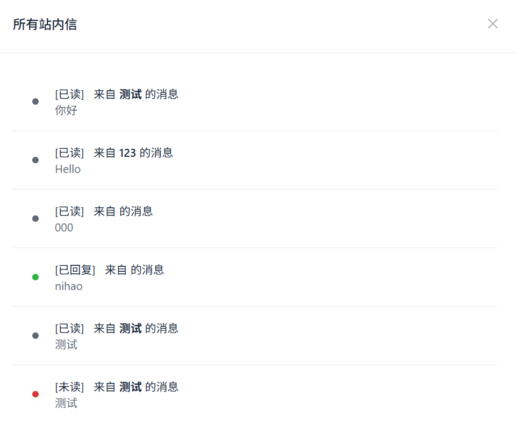This screenshot has height=435, width=516.
Task: Click 测试 body text of fifth read message
Action: [66, 345]
